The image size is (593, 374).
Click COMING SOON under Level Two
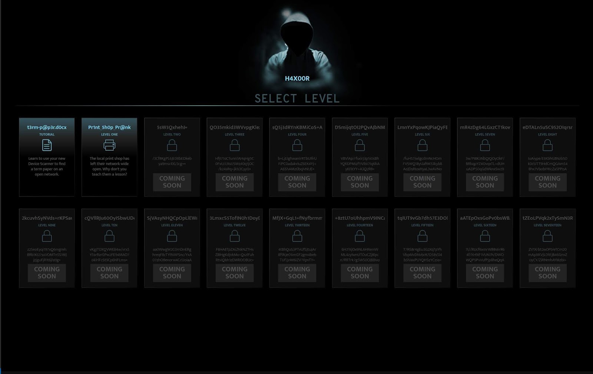[x=172, y=182]
